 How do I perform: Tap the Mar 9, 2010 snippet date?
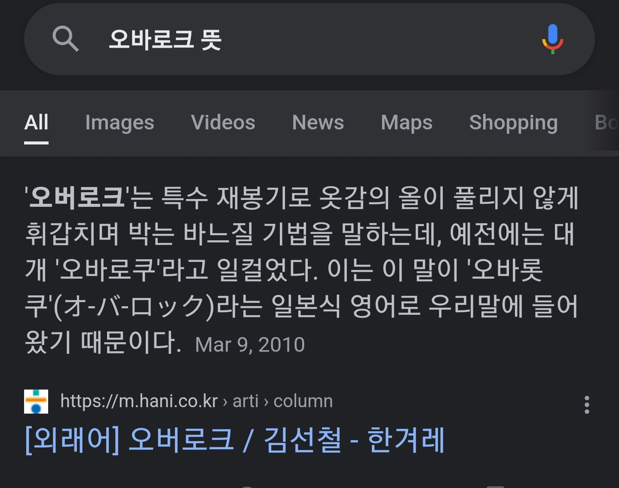[x=250, y=345]
